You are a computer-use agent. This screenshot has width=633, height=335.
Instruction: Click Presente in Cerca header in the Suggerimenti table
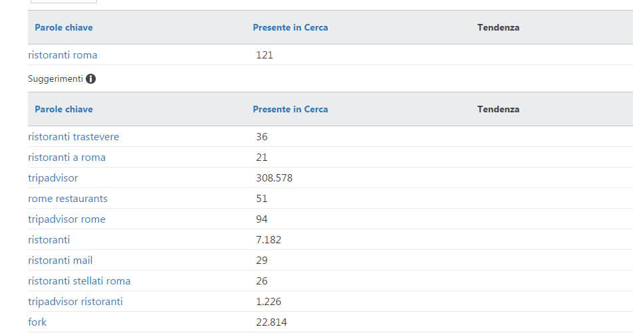290,109
